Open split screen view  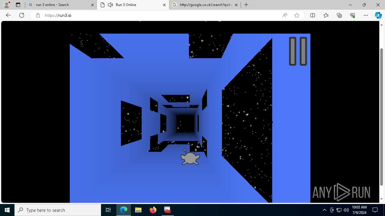tap(313, 15)
